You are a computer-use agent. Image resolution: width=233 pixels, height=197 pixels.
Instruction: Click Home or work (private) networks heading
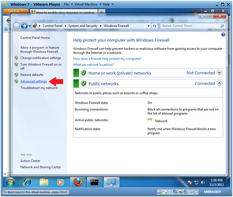click(120, 73)
